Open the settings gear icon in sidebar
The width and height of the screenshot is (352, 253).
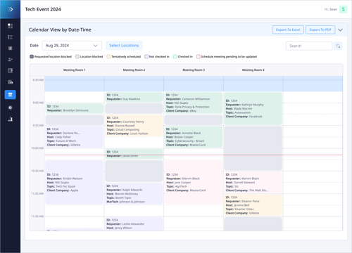click(10, 108)
